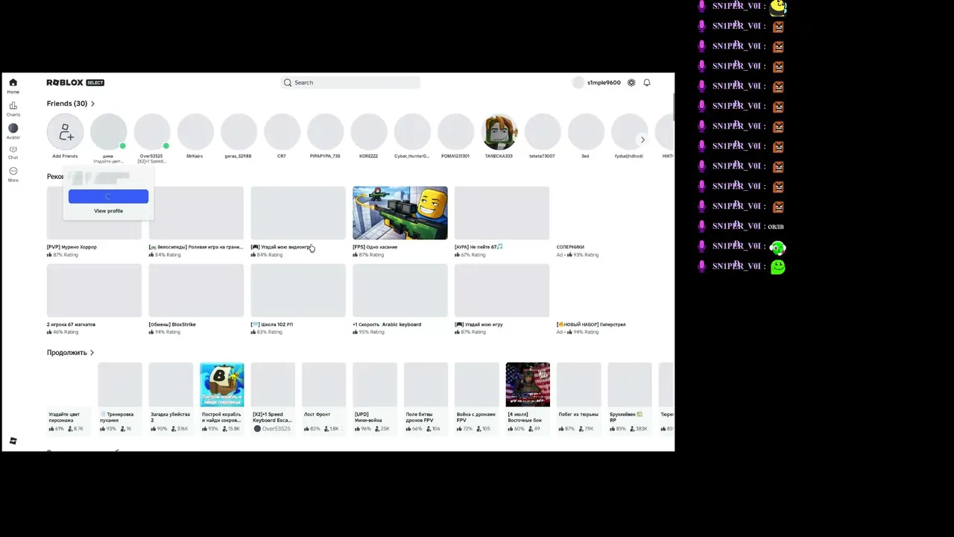
Task: Expand the Продолжить section chevron
Action: [x=92, y=353]
